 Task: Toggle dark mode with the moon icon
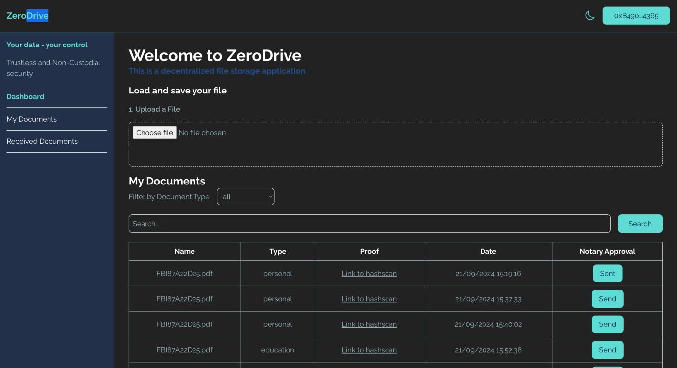coord(590,16)
